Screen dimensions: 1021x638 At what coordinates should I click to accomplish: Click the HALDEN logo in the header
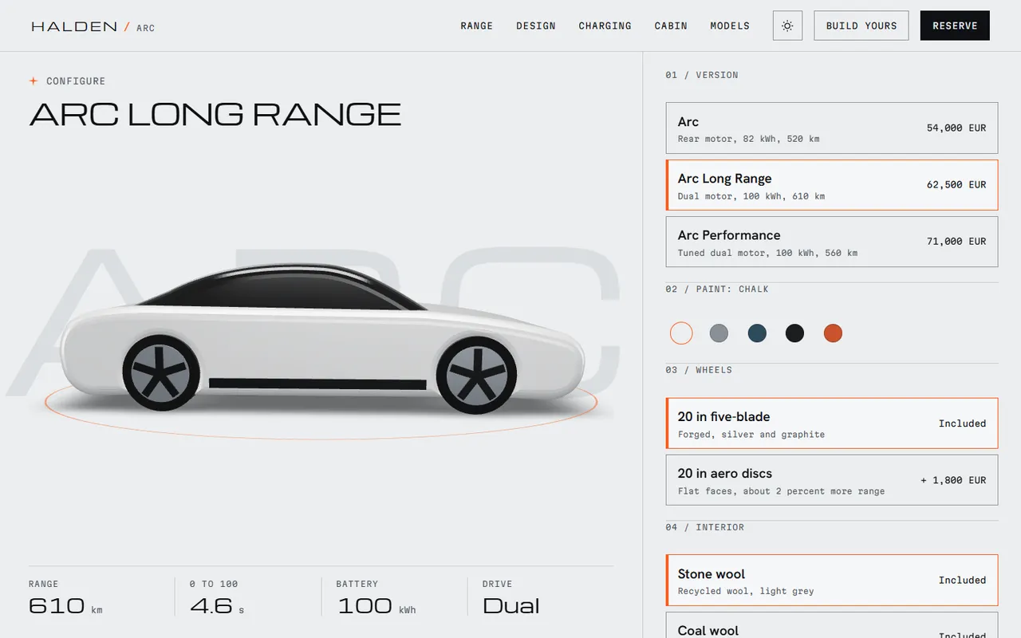(74, 26)
